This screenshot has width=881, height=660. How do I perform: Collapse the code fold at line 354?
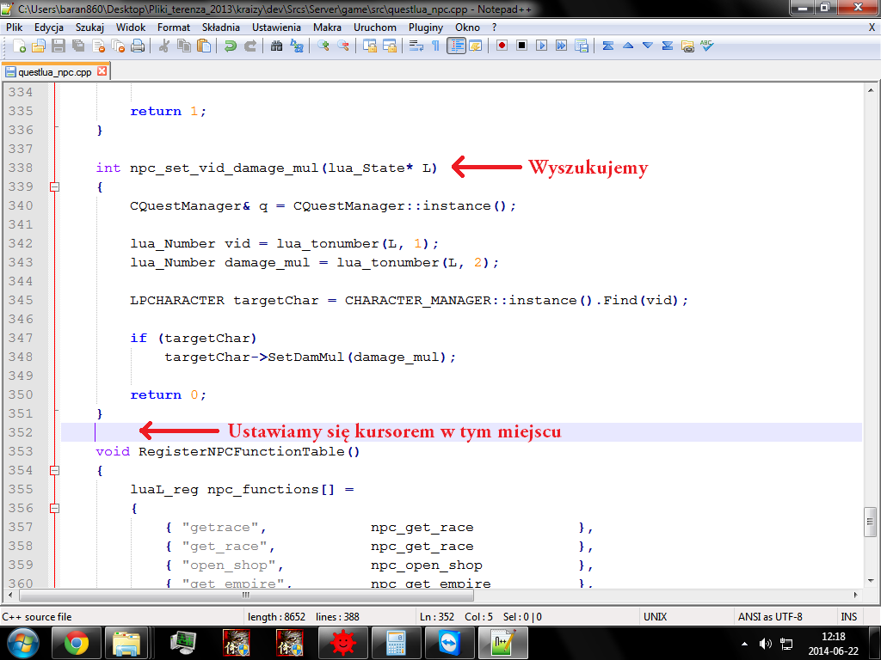coord(54,470)
